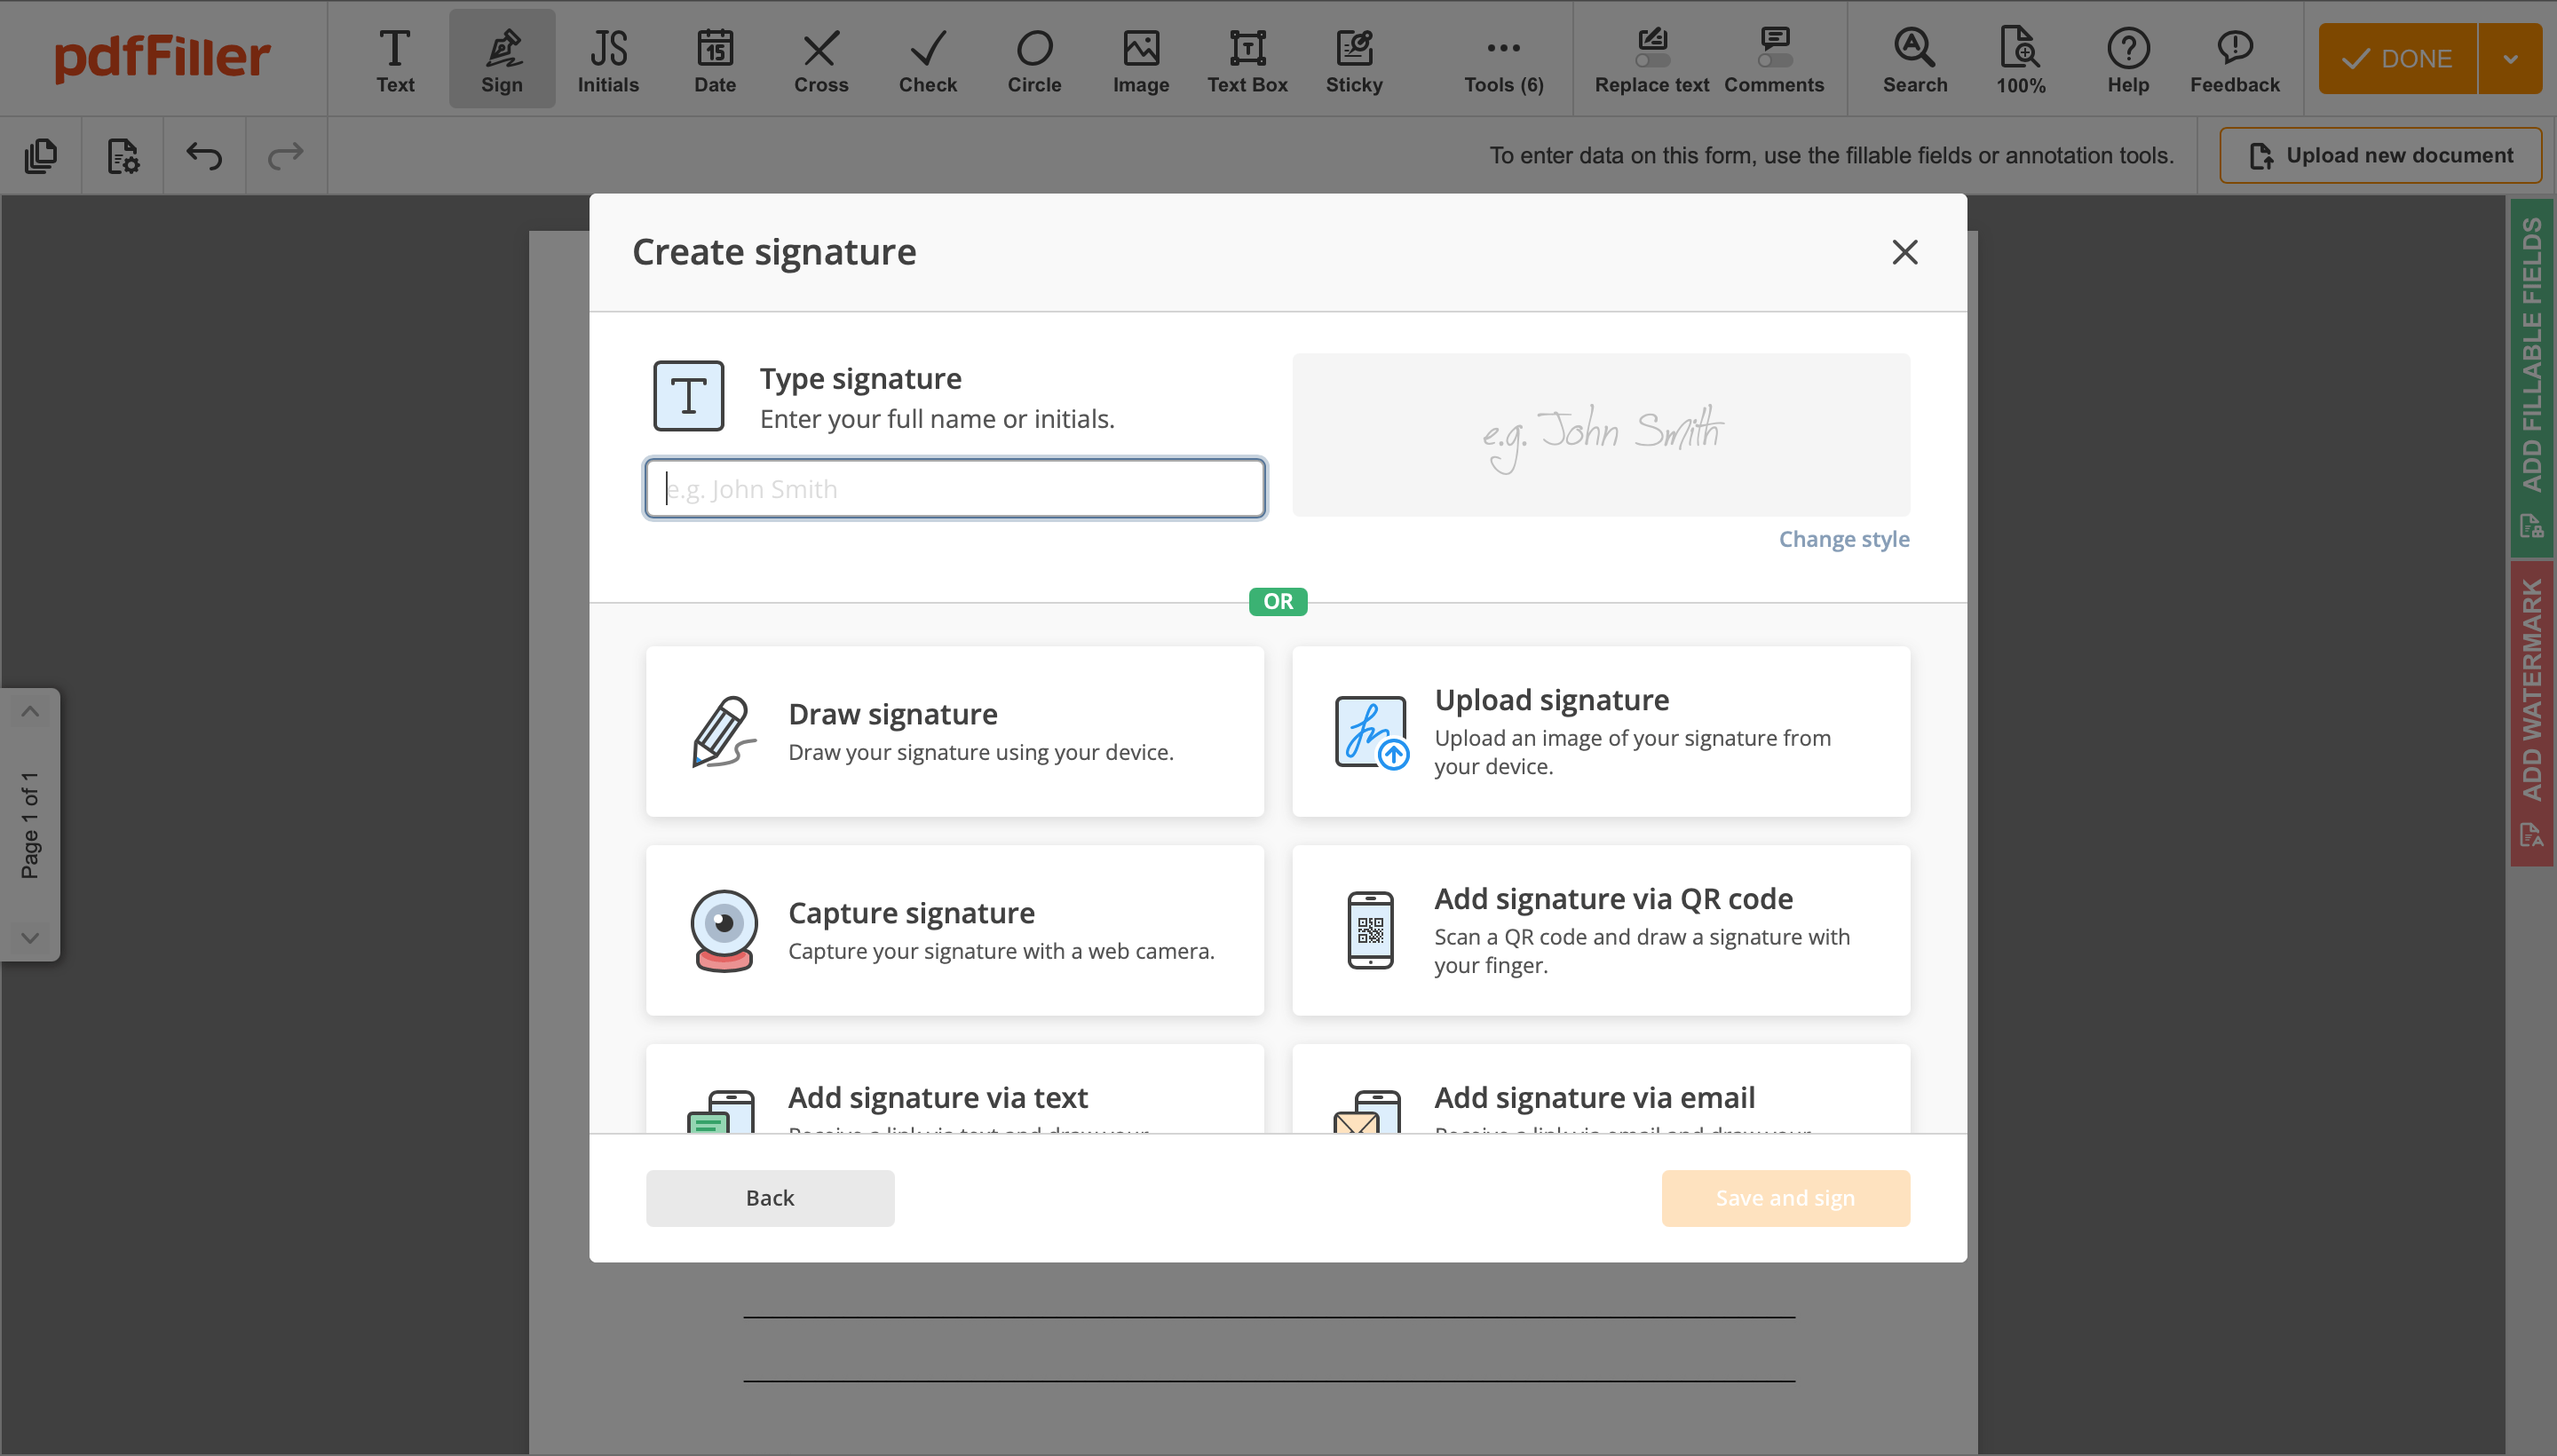Close the Create signature dialog
The height and width of the screenshot is (1456, 2557).
(1904, 252)
